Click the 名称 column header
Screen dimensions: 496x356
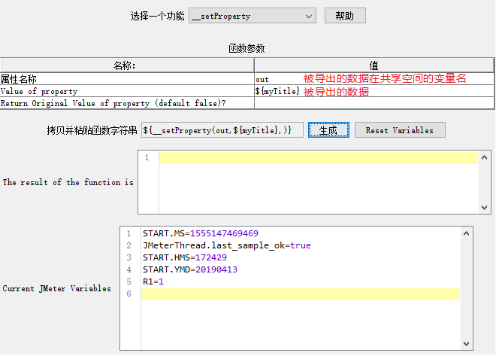127,65
